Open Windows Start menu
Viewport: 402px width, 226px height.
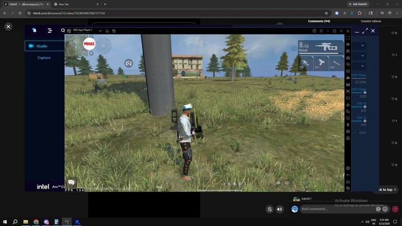click(x=5, y=222)
